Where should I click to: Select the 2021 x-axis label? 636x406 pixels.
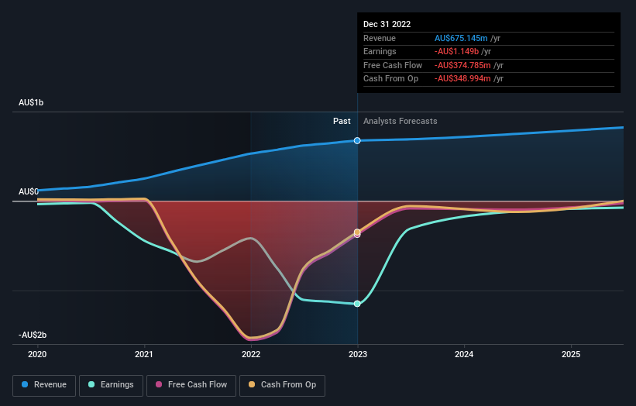point(144,355)
